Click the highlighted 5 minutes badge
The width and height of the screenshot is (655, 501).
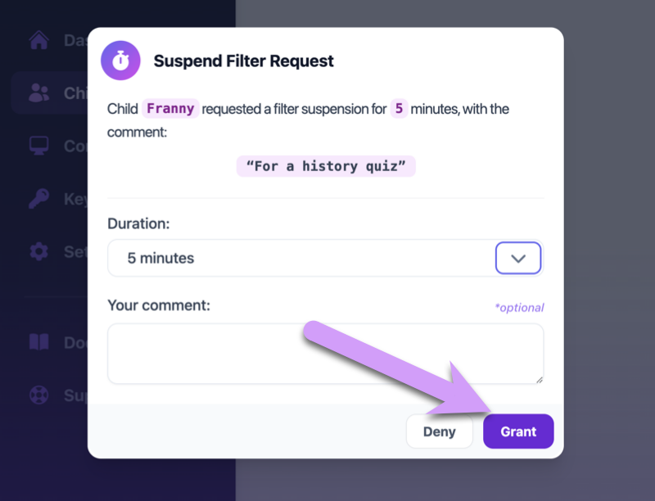coord(399,108)
